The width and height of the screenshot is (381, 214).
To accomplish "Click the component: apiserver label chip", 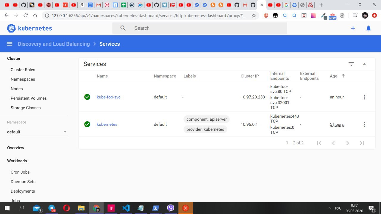I will 207,119.
